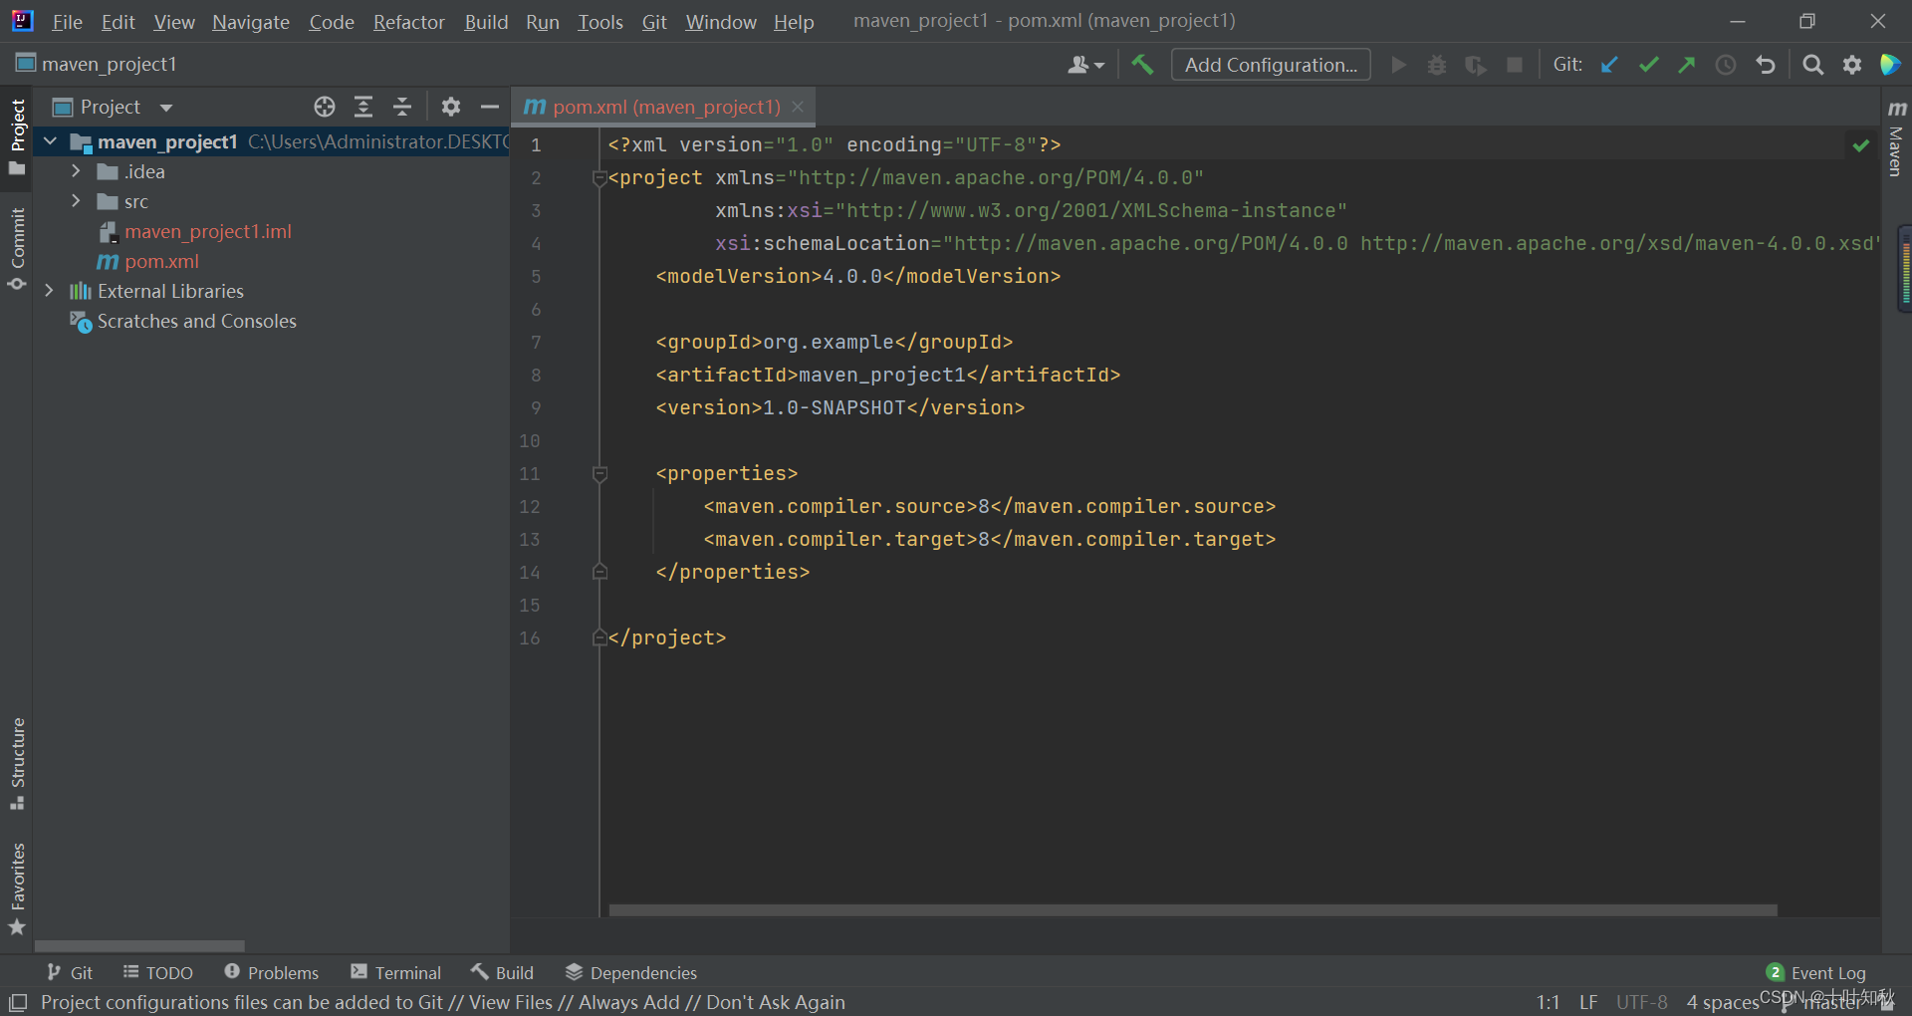Click fold marker at line 14 closing properties
The image size is (1912, 1016).
pyautogui.click(x=599, y=572)
